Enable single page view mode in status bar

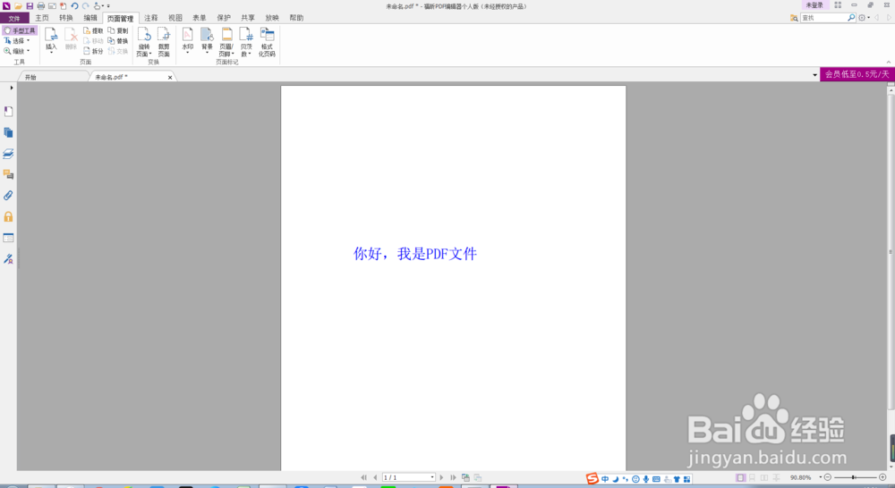[x=740, y=478]
